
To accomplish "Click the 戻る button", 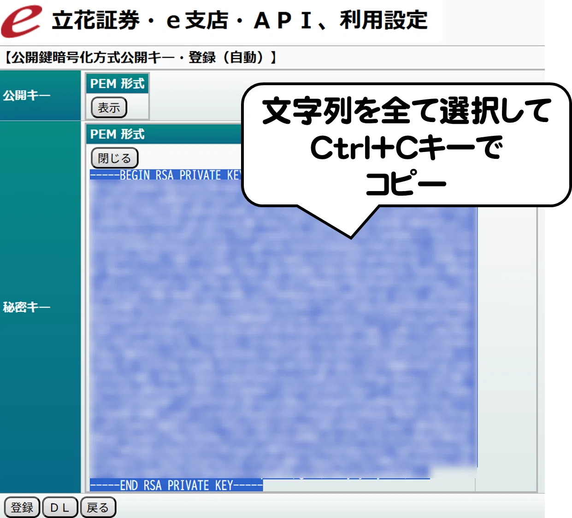I will point(98,507).
